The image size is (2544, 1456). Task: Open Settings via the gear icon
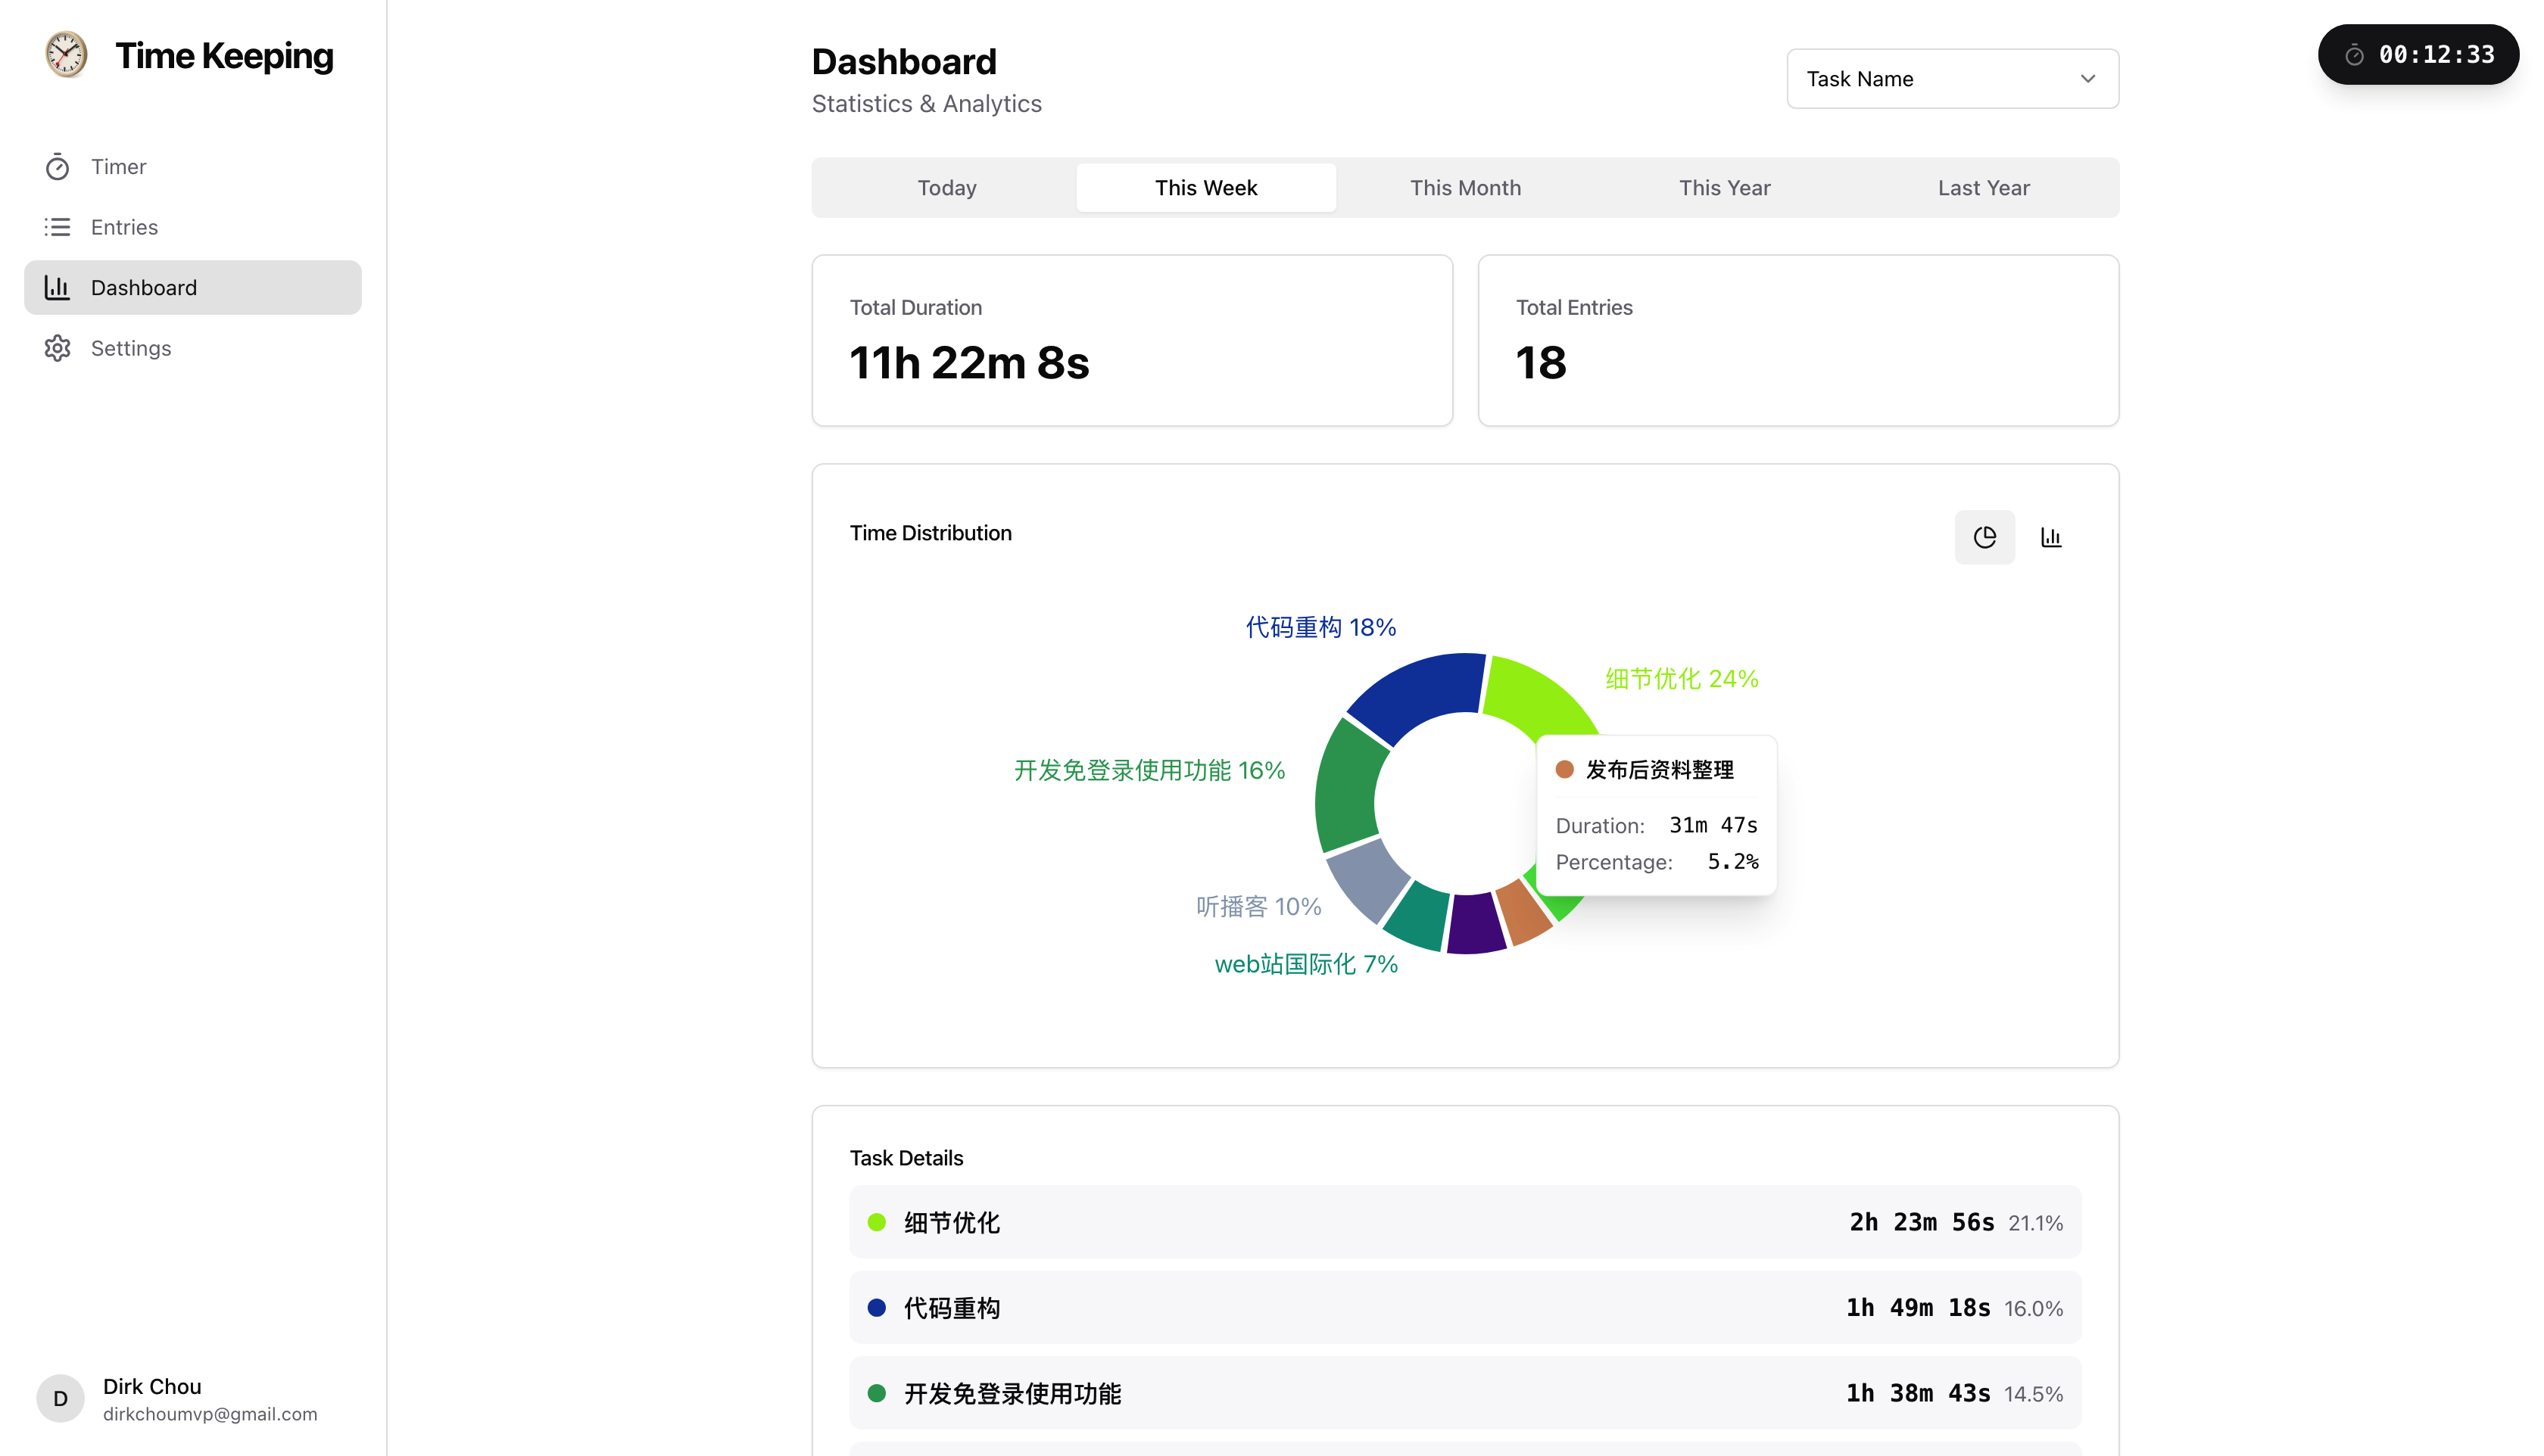pos(58,348)
